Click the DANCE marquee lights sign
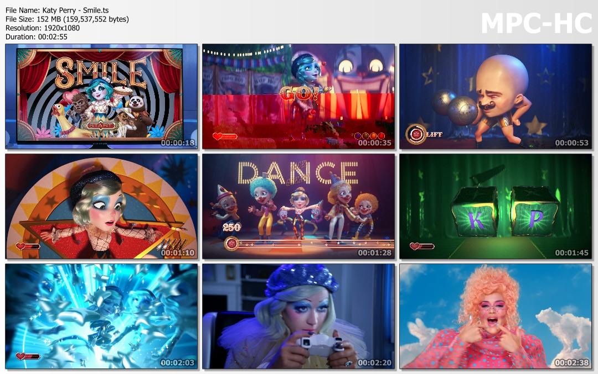598x374 pixels. pyautogui.click(x=298, y=173)
